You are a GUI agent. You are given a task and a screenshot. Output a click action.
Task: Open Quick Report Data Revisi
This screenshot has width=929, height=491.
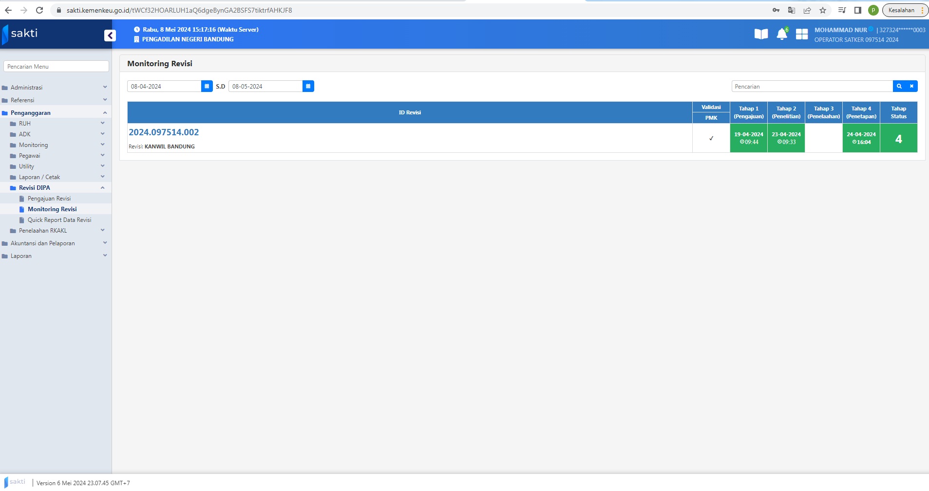click(59, 220)
